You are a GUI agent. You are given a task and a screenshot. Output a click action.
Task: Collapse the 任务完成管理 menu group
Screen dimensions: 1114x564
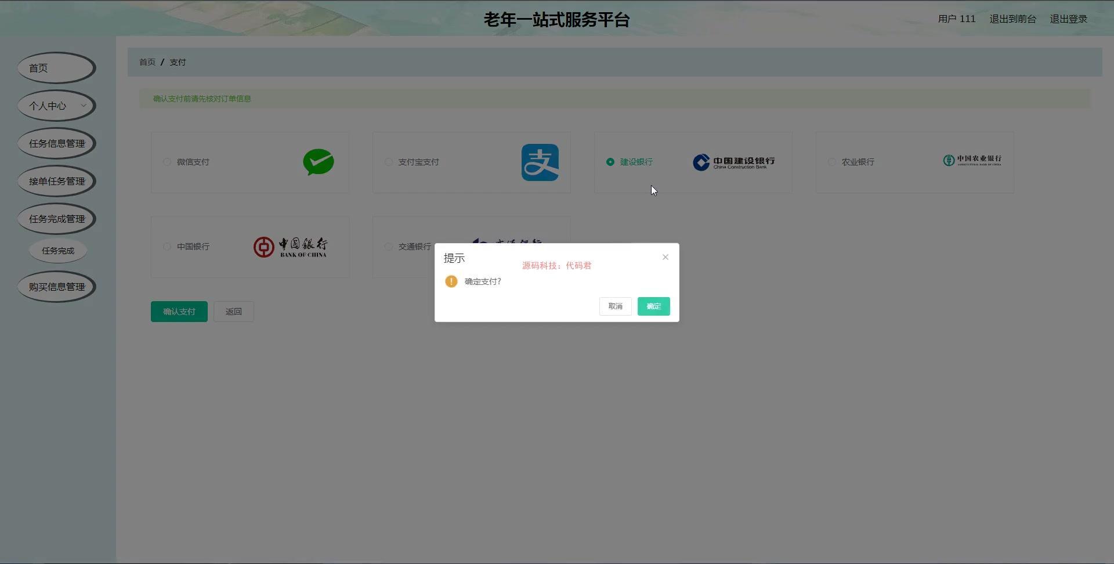coord(56,219)
